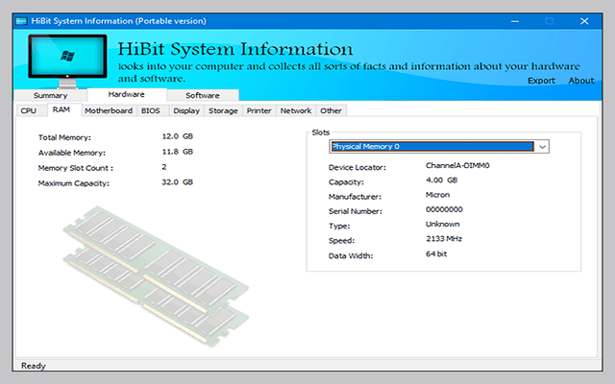Select the Hardware tab
The height and width of the screenshot is (384, 615).
[126, 95]
